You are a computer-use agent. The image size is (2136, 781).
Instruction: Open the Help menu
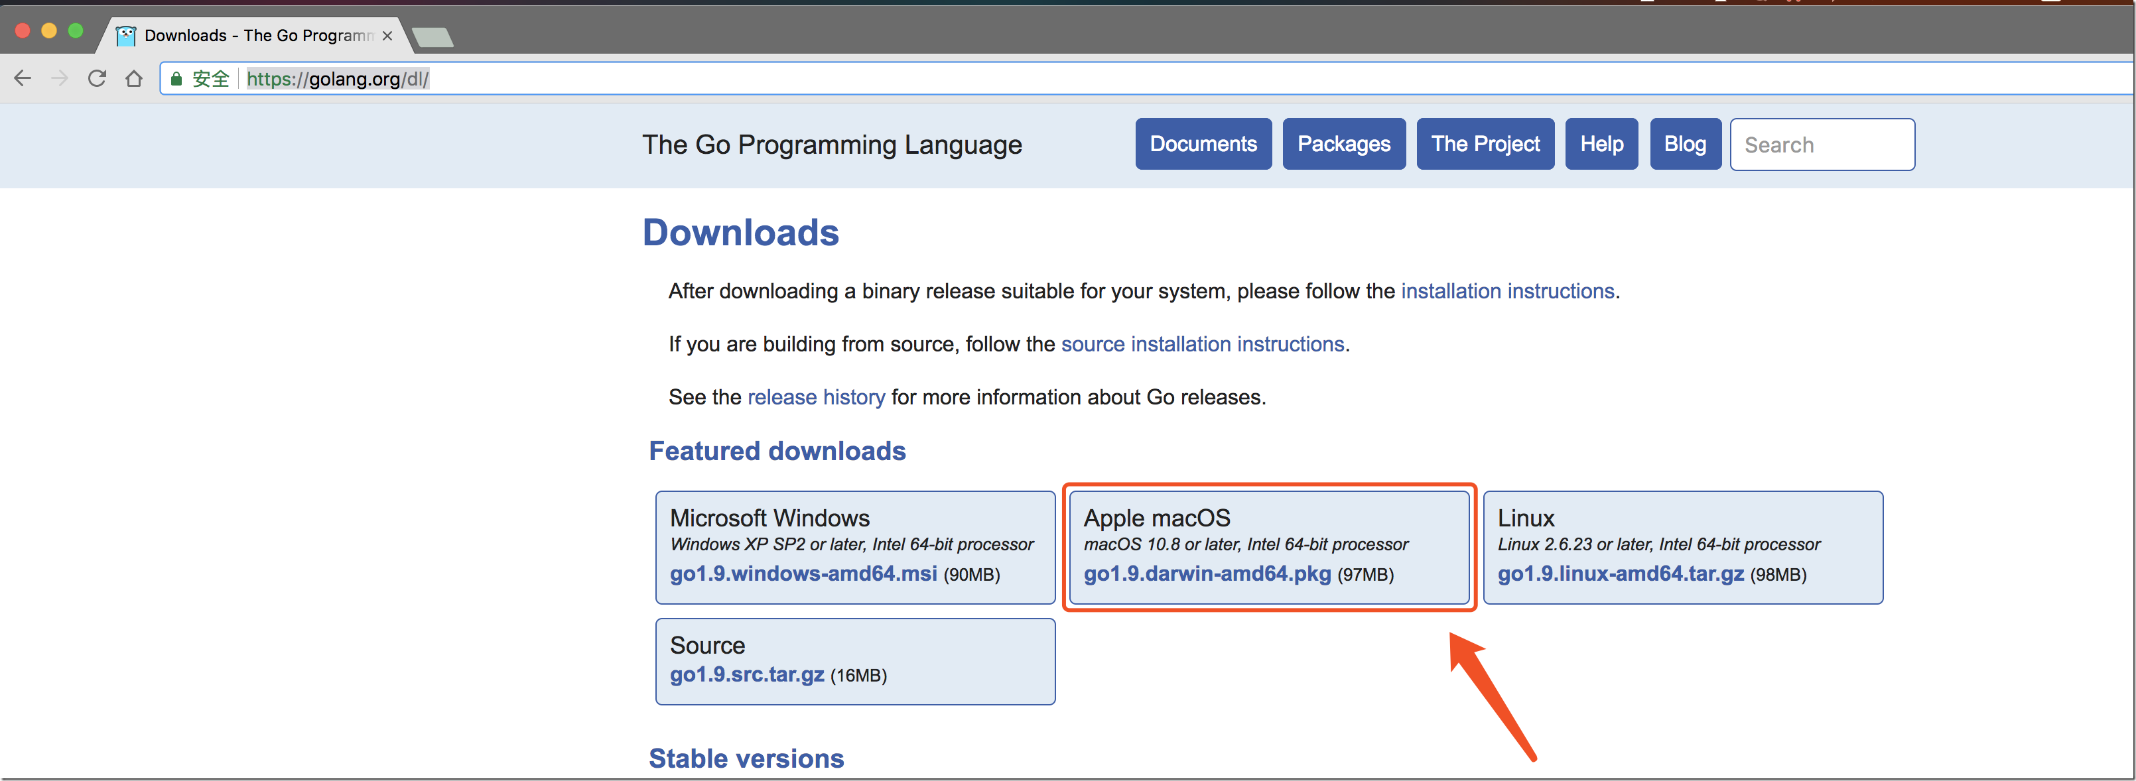1601,145
